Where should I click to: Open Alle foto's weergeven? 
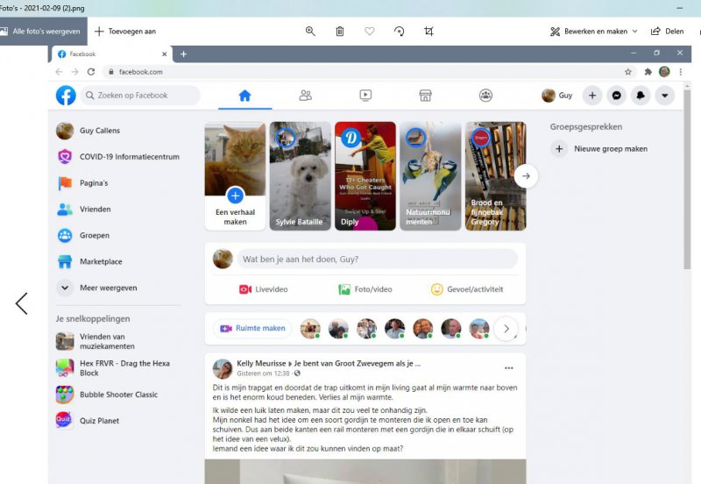tap(40, 32)
